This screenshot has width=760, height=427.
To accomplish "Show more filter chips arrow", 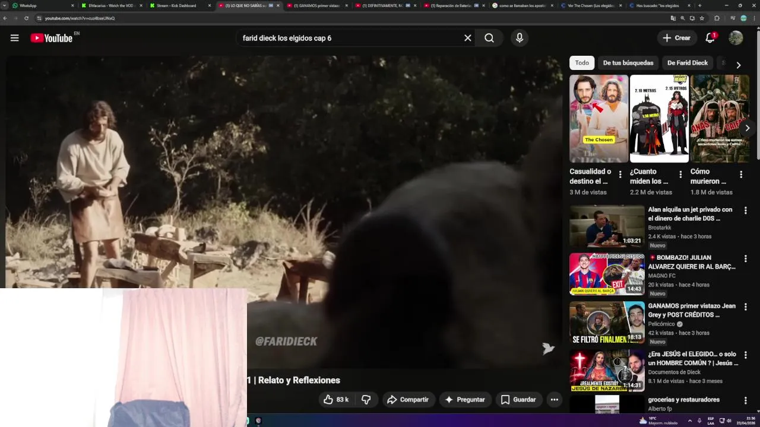I will coord(738,65).
